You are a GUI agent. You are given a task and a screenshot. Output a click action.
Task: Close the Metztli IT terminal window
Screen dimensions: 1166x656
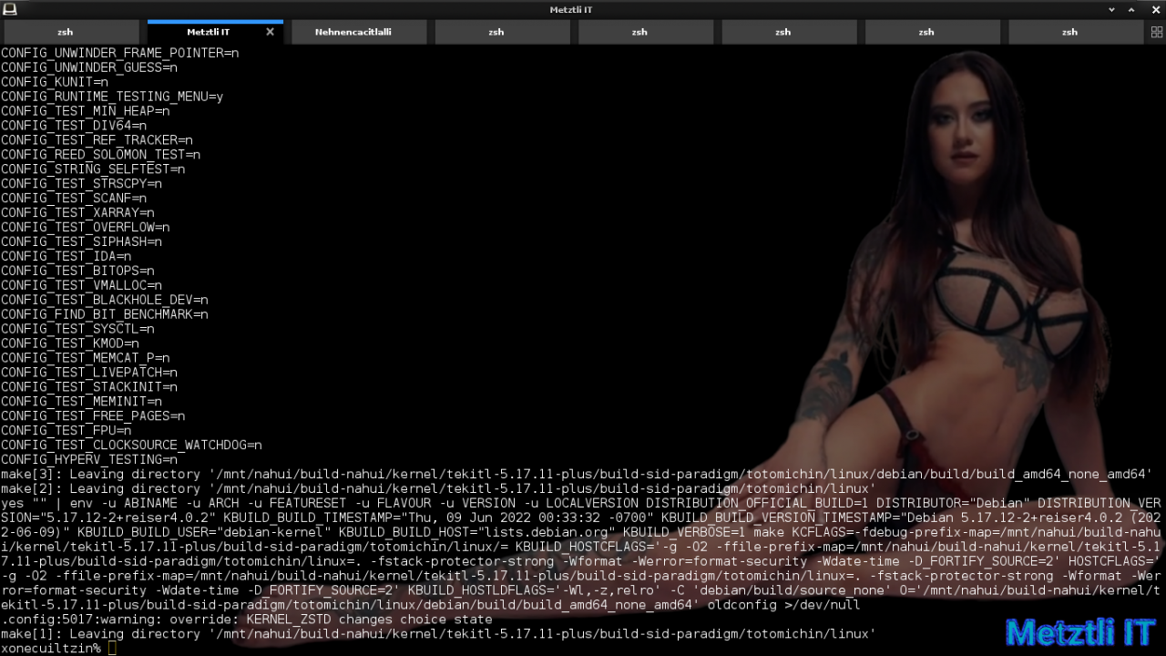1156,9
